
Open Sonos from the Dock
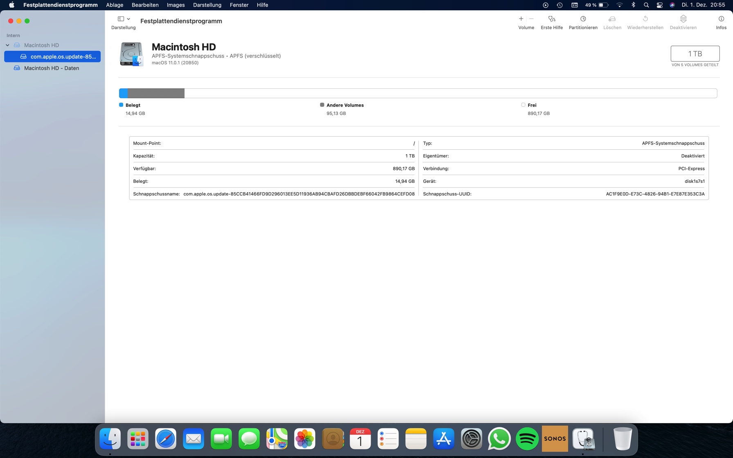click(x=555, y=439)
